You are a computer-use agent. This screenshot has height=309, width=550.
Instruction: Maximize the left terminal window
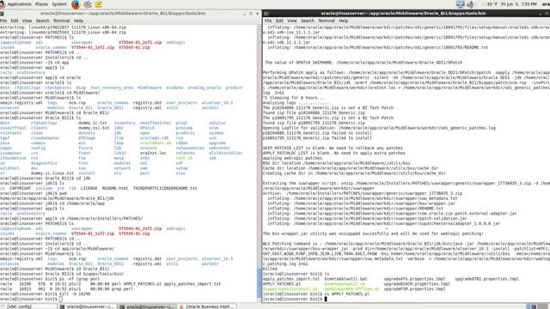click(251, 14)
